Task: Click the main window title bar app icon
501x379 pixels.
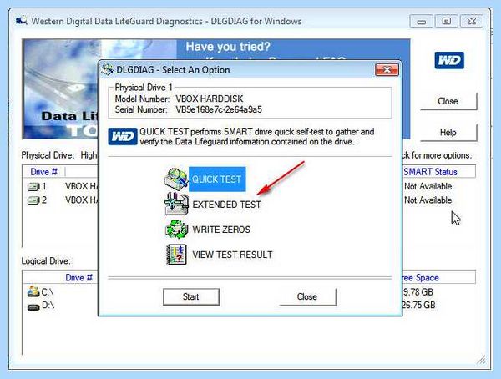Action: tap(22, 22)
